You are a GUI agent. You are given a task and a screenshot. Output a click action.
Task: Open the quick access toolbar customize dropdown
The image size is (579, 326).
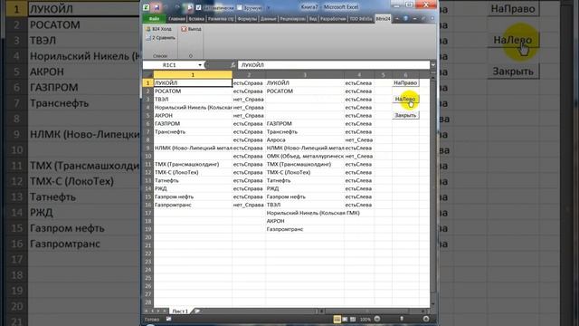[269, 8]
